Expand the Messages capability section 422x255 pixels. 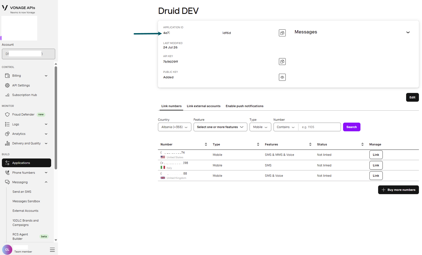pos(408,32)
